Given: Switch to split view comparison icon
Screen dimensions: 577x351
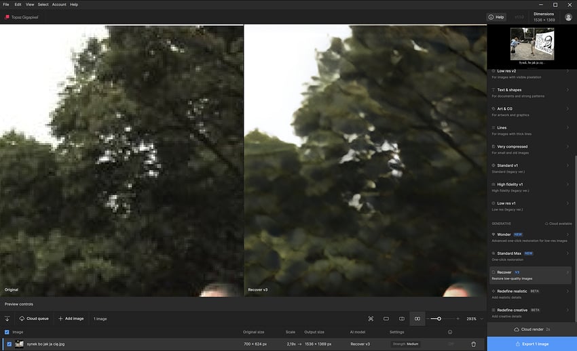Looking at the screenshot, I should [x=402, y=318].
